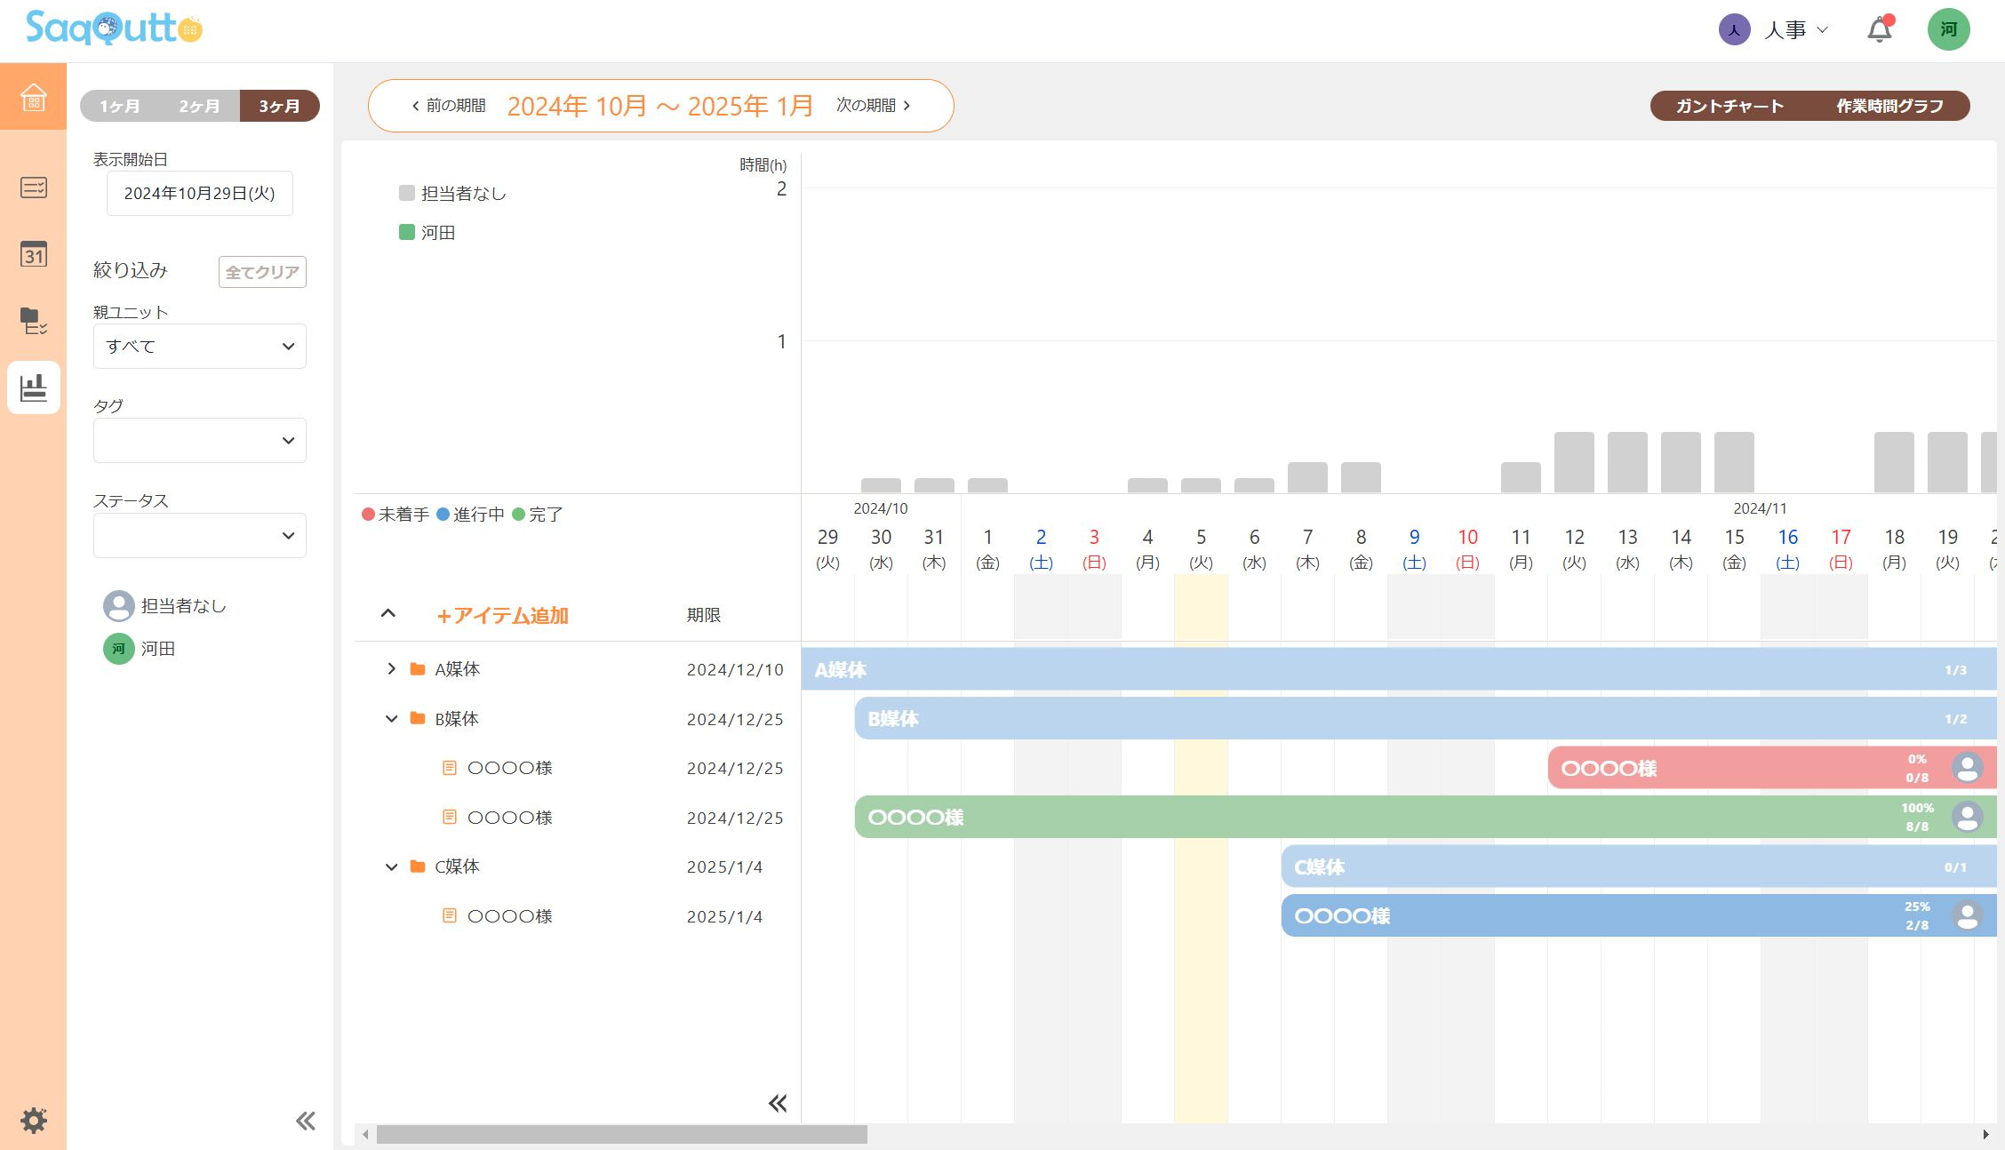Select the 2ヶ月 period toggle
Viewport: 2005px width, 1150px height.
199,106
